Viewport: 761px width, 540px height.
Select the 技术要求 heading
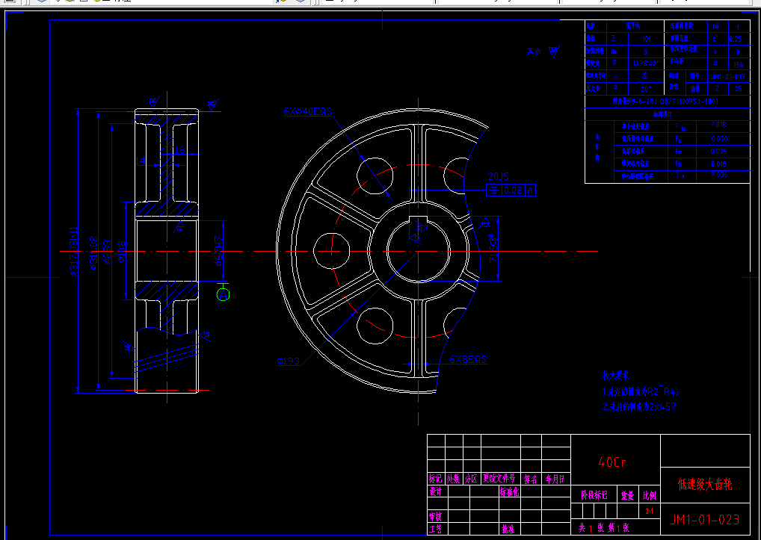(x=616, y=376)
